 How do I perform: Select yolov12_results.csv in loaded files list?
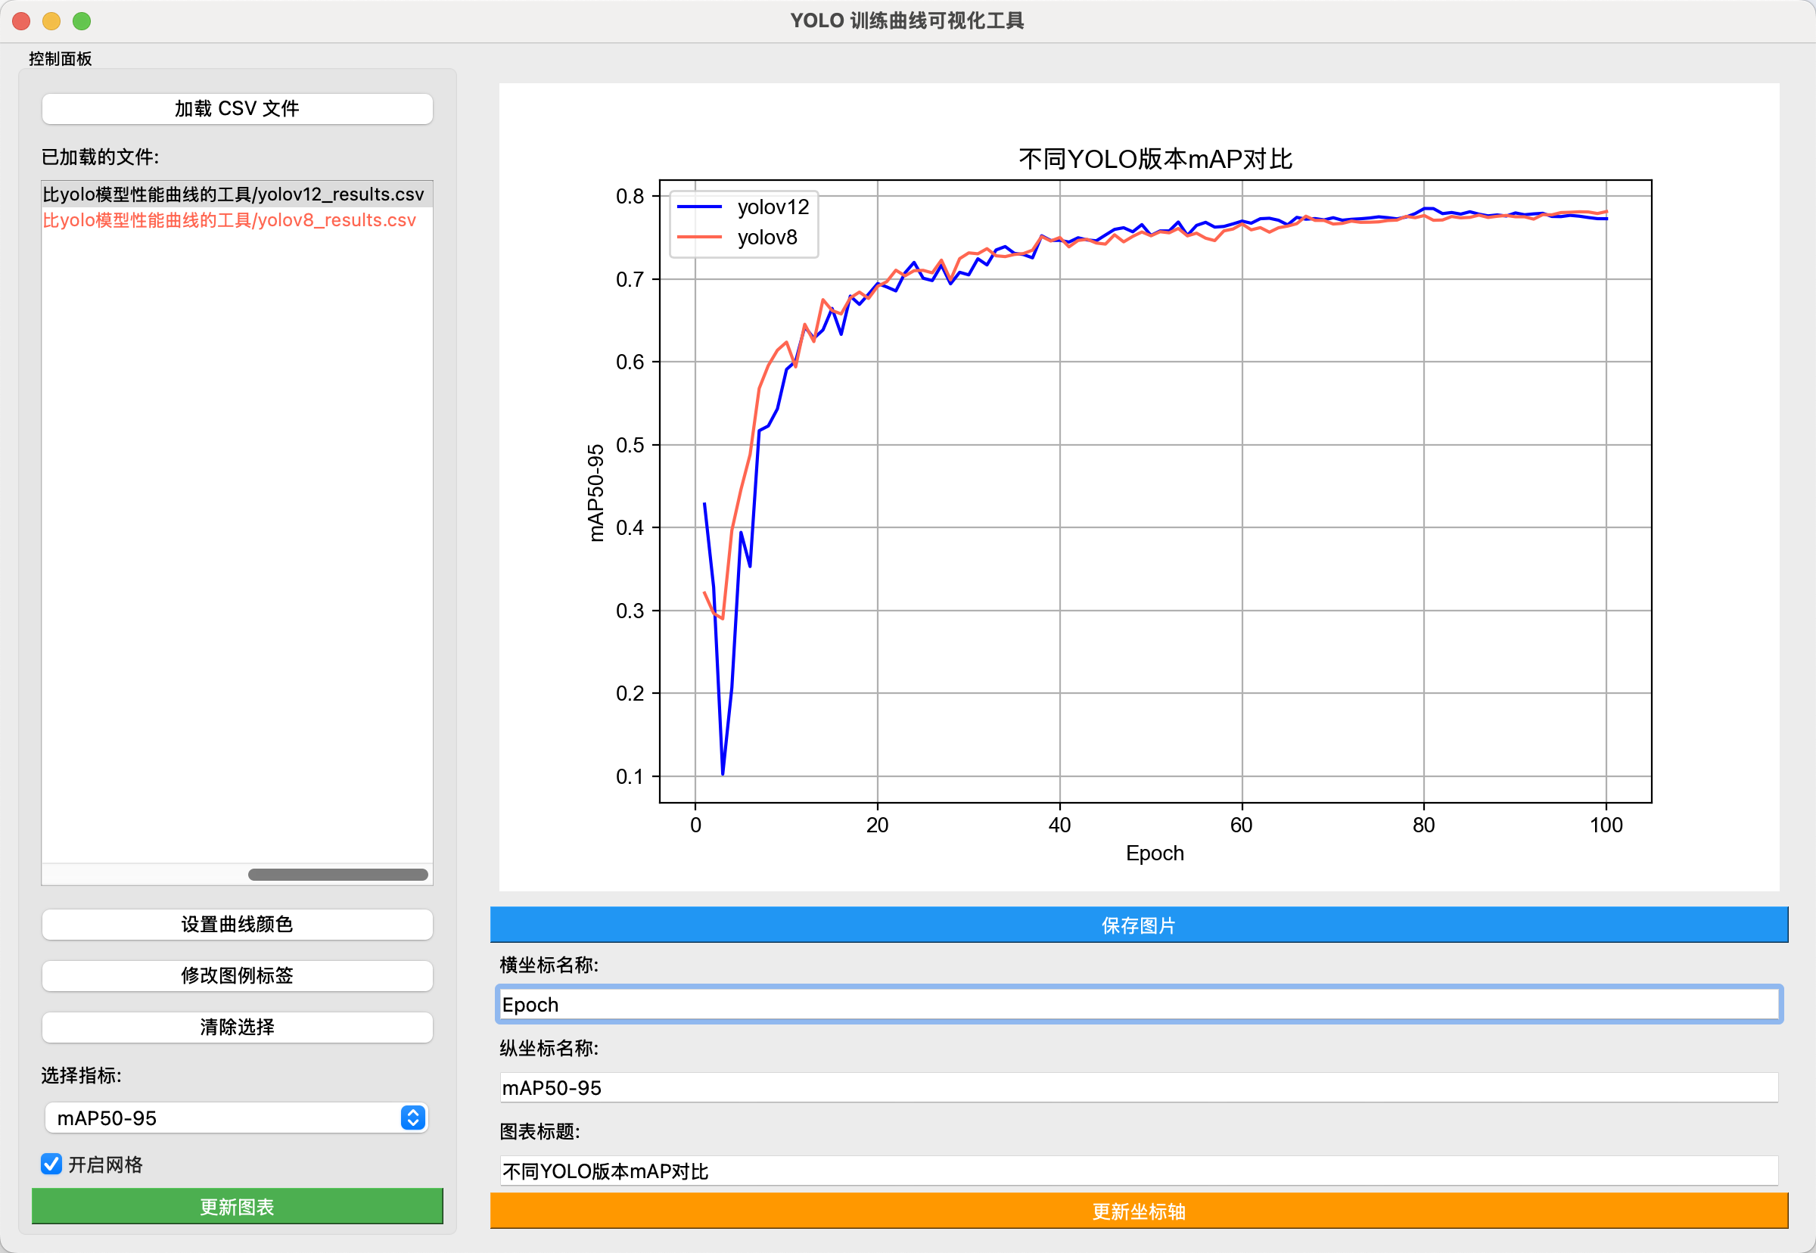[x=233, y=194]
